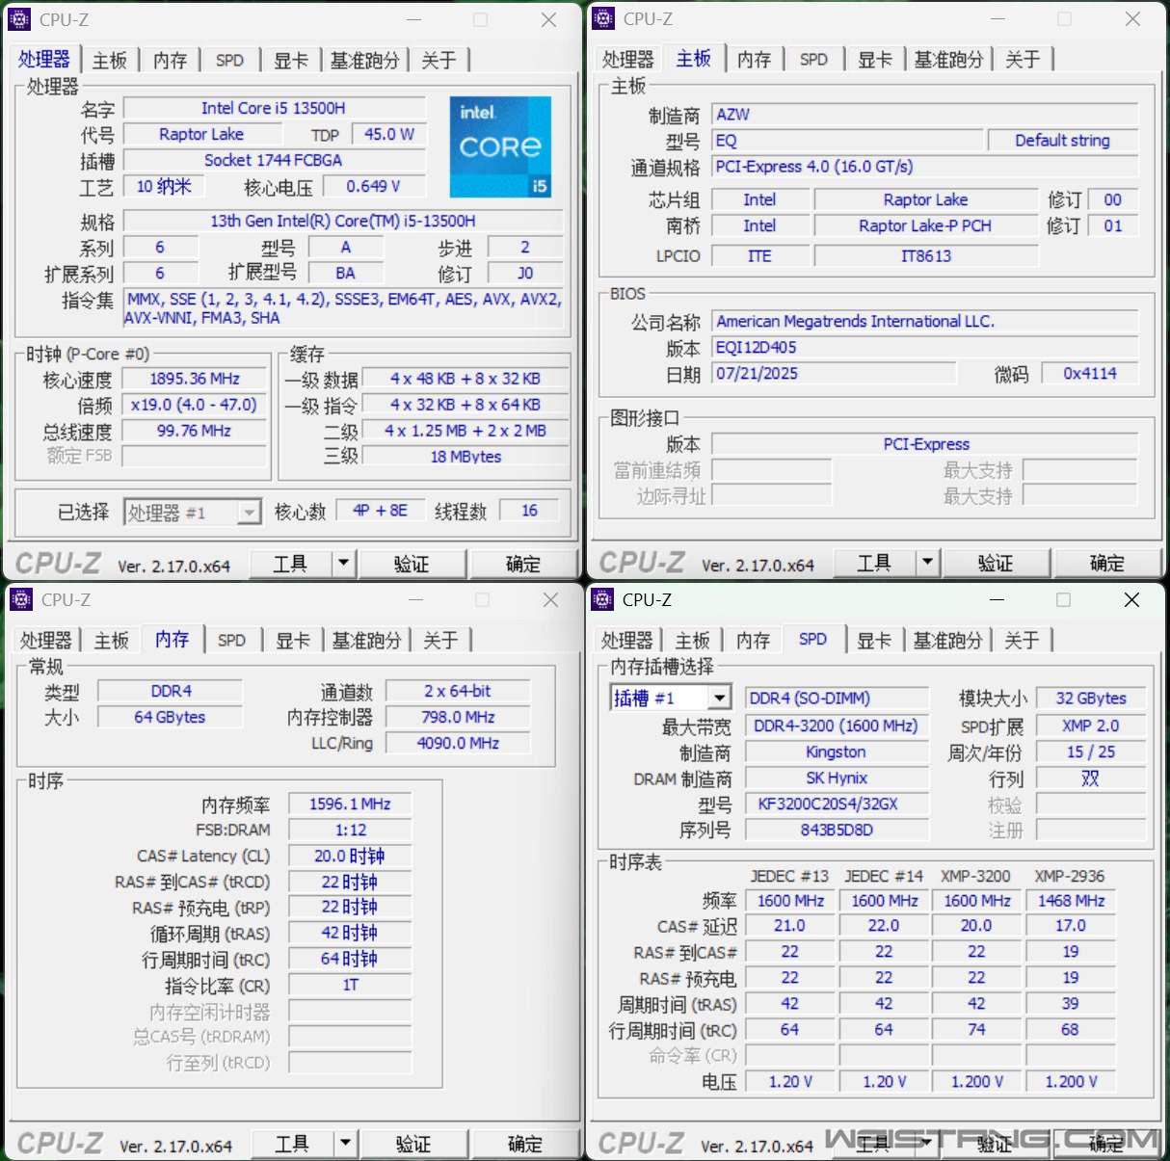Image resolution: width=1170 pixels, height=1161 pixels.
Task: Open 工具 dropdown arrow in memory window
Action: 345,1144
